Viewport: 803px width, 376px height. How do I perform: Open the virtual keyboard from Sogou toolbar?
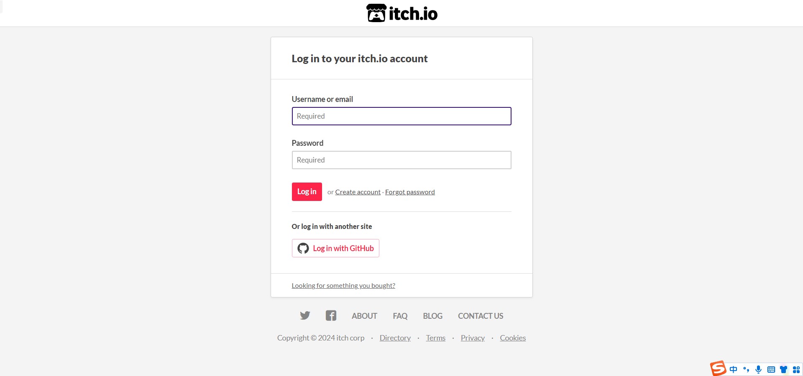771,369
